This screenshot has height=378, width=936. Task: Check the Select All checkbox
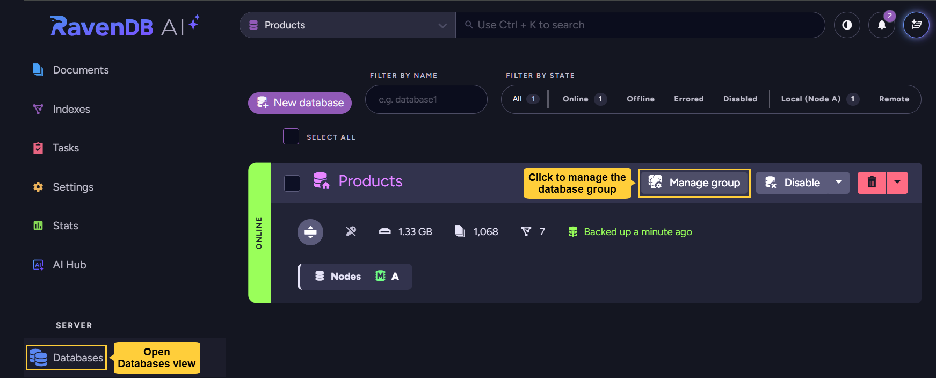pos(291,136)
